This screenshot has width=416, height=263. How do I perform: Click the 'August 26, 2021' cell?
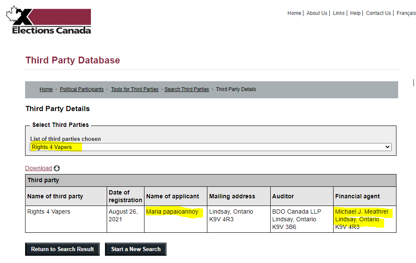(125, 219)
